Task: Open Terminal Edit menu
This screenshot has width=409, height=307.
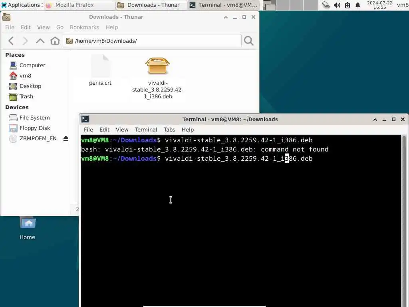Action: click(104, 130)
